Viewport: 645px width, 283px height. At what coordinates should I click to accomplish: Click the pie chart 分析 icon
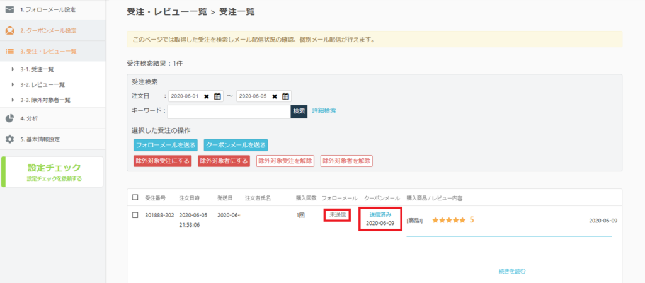point(9,118)
